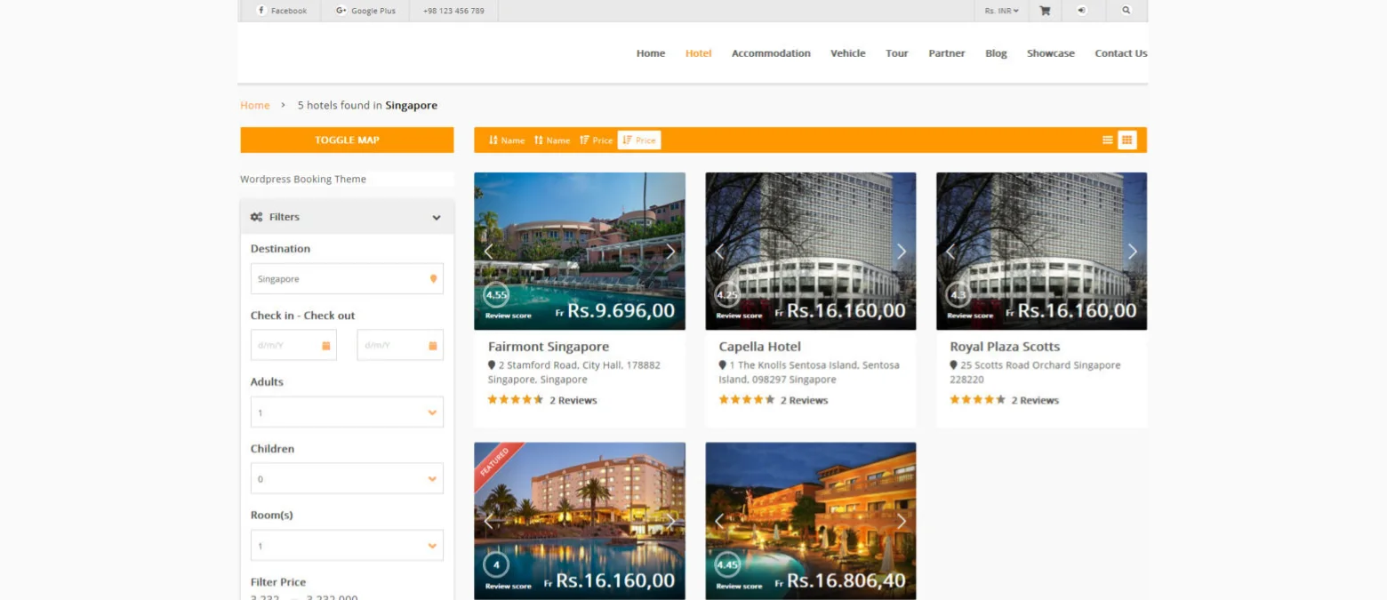The image size is (1387, 600).
Task: Show next photo of Fairmont Singapore
Action: [670, 252]
